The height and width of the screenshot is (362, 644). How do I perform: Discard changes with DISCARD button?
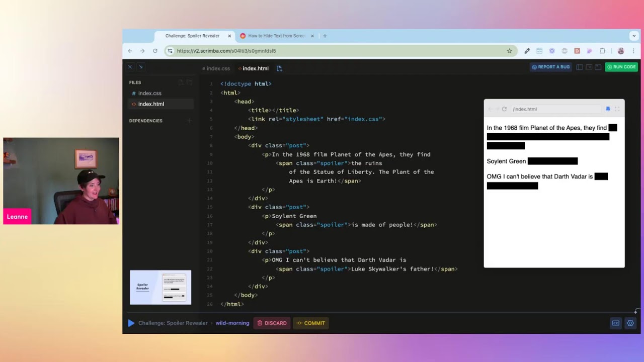tap(272, 323)
